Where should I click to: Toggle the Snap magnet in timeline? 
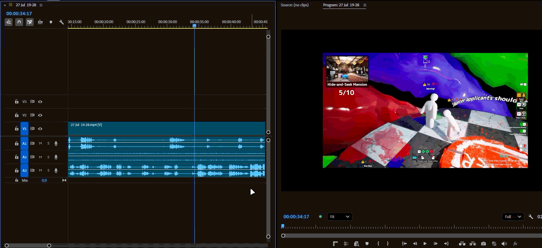tap(19, 22)
